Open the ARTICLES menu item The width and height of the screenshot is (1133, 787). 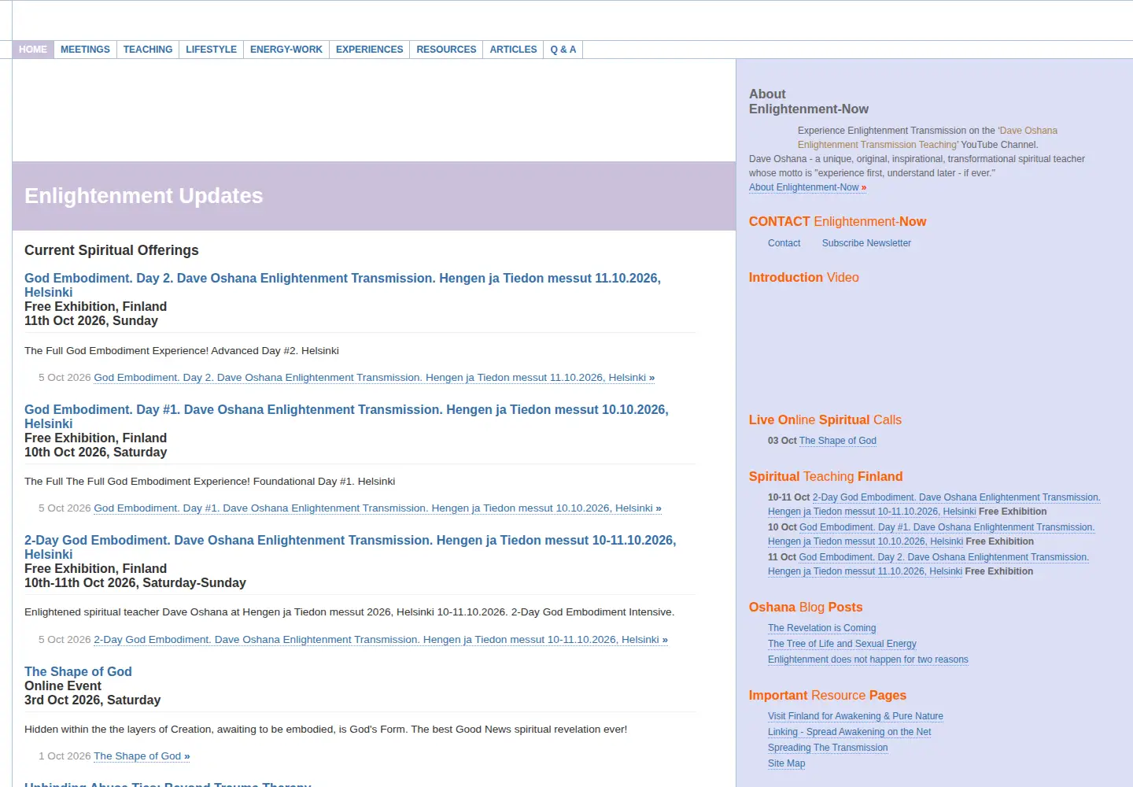[x=513, y=50]
